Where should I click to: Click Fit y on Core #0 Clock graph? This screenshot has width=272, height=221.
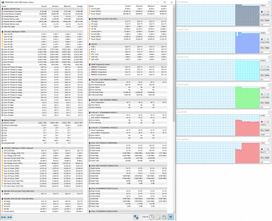262,20
